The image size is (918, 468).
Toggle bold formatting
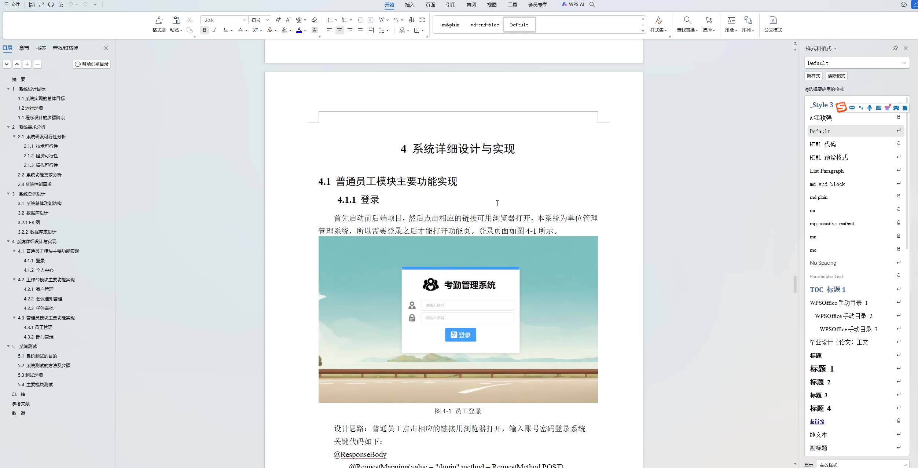pyautogui.click(x=205, y=30)
